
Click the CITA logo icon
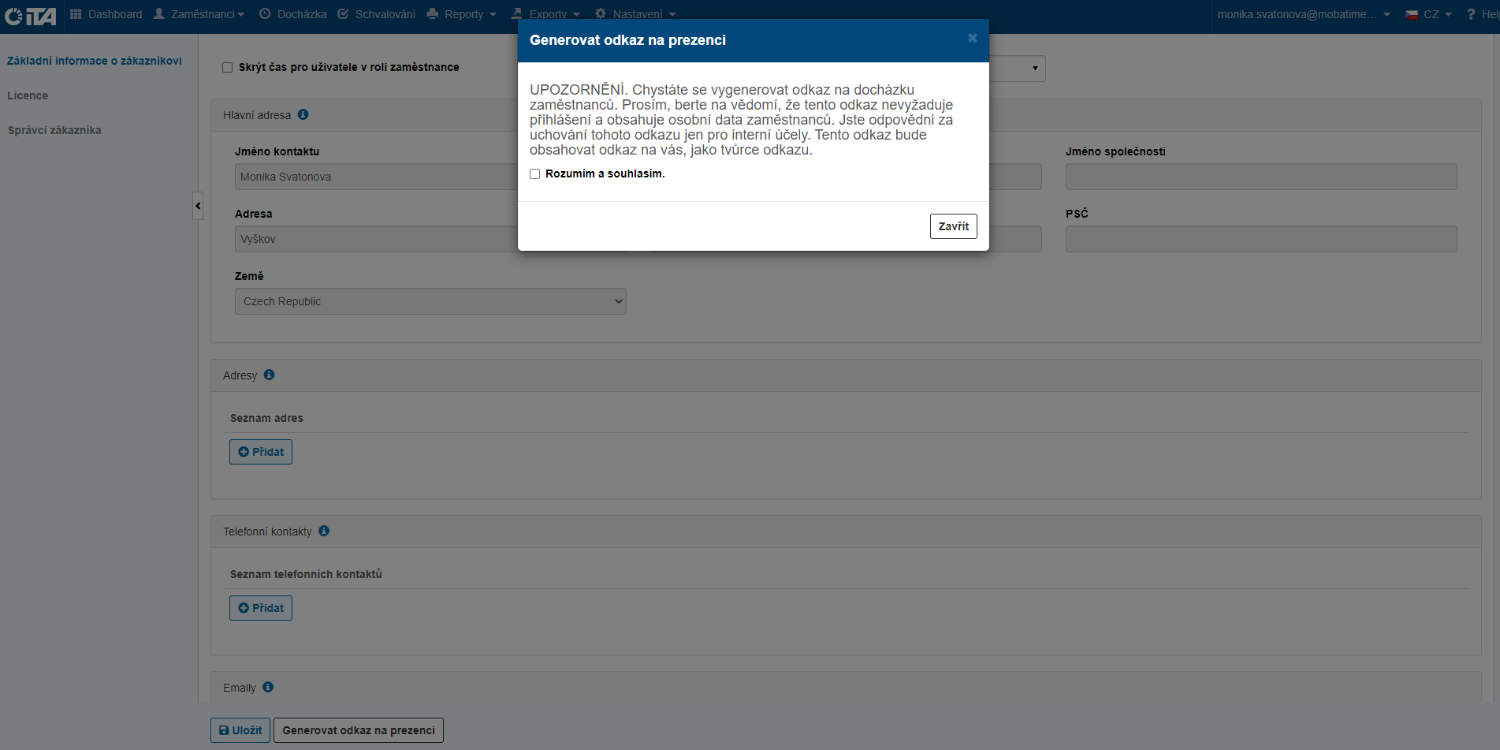coord(31,16)
